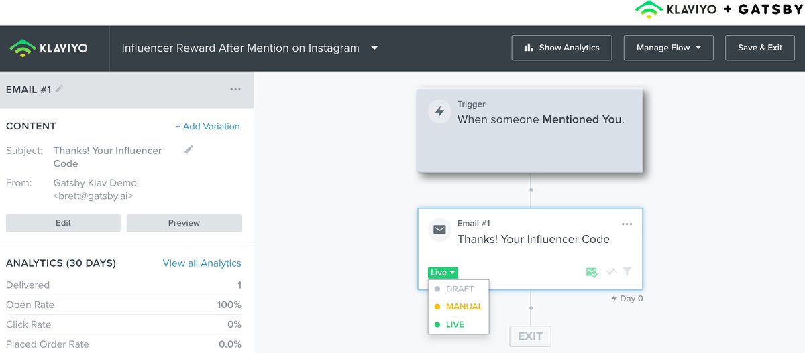
Task: Click the sender address brett@gatsby.ai
Action: [93, 196]
